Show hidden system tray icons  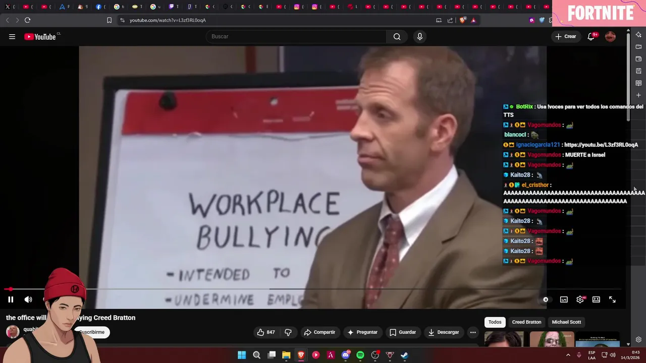568,355
